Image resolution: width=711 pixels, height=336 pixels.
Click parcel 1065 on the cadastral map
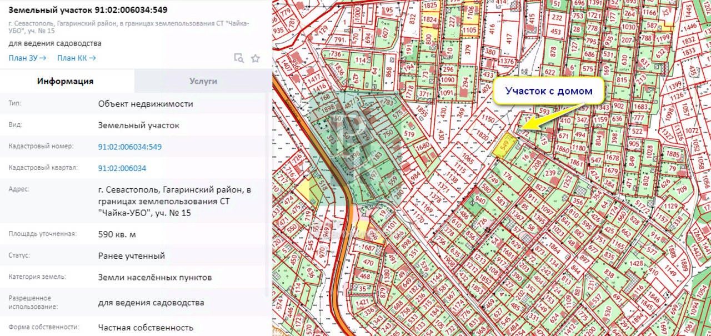468,160
